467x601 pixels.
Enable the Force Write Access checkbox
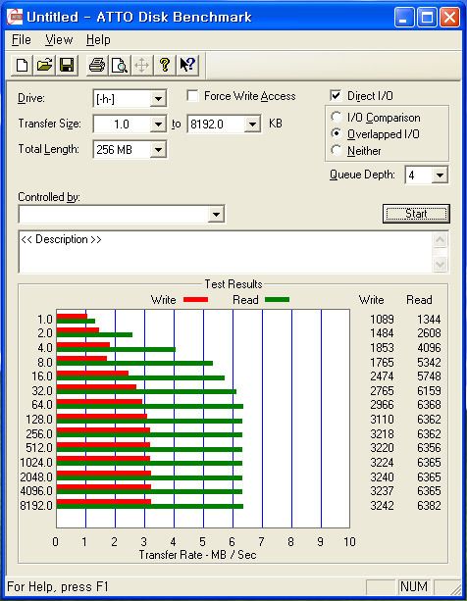coord(192,96)
